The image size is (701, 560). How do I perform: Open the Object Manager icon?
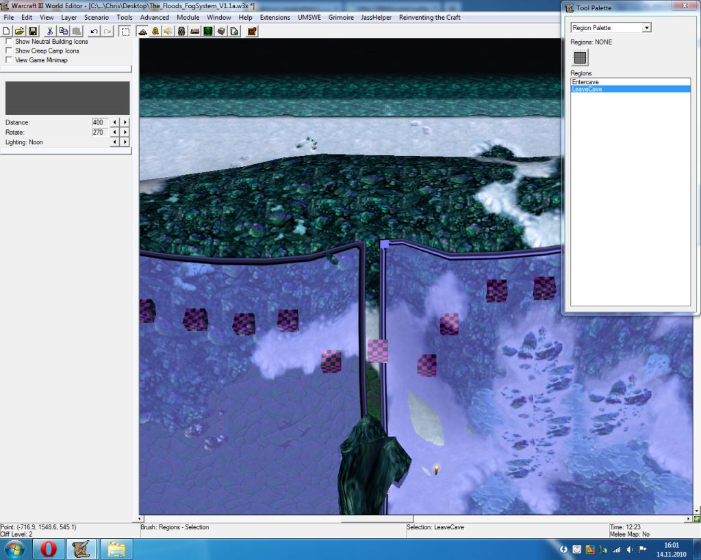[221, 31]
